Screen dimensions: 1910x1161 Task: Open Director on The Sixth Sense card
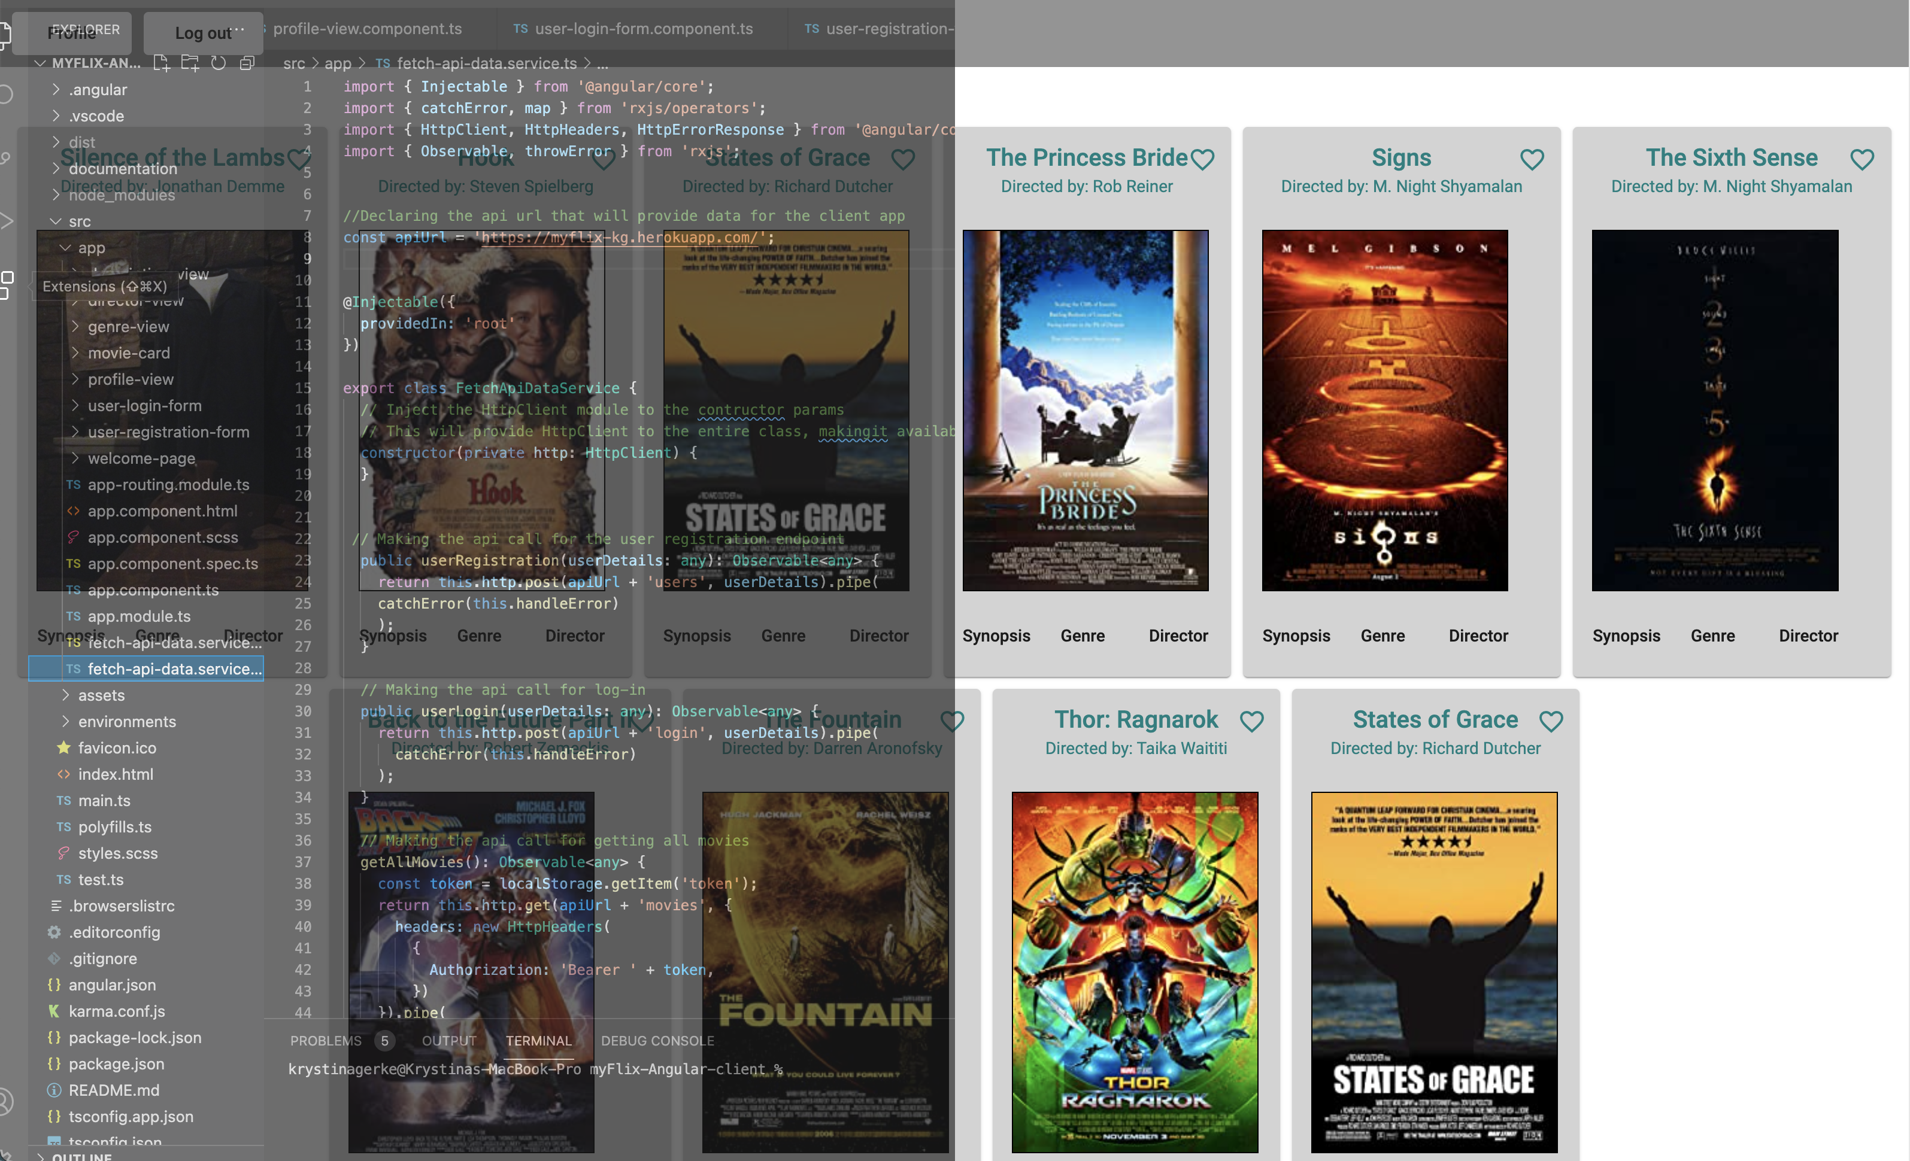coord(1808,636)
